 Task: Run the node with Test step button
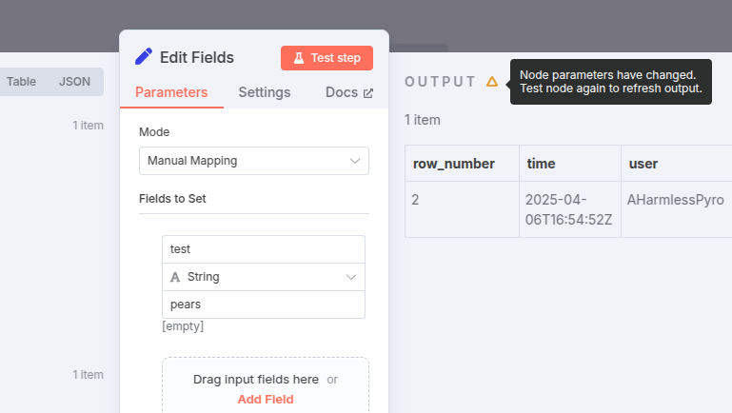click(x=326, y=58)
